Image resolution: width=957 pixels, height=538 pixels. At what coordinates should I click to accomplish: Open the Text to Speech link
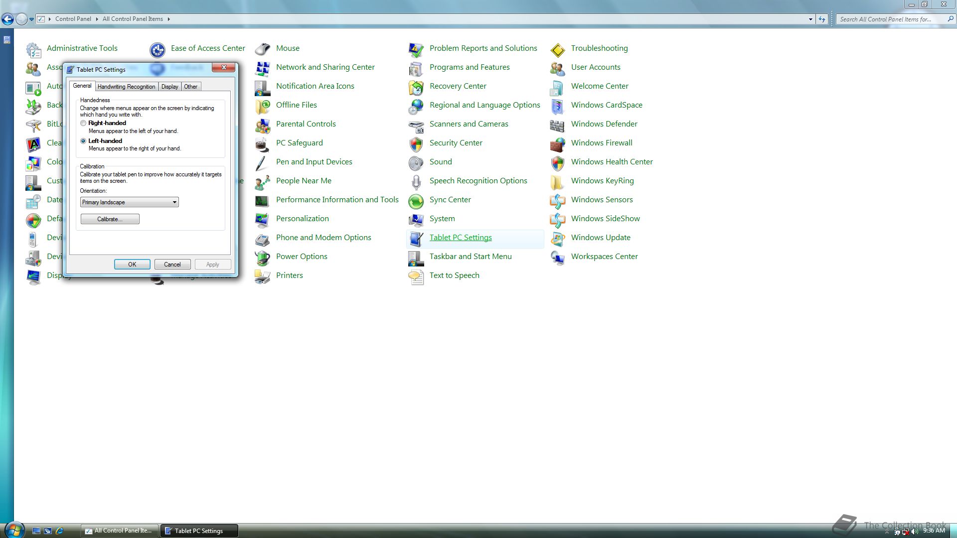click(454, 275)
